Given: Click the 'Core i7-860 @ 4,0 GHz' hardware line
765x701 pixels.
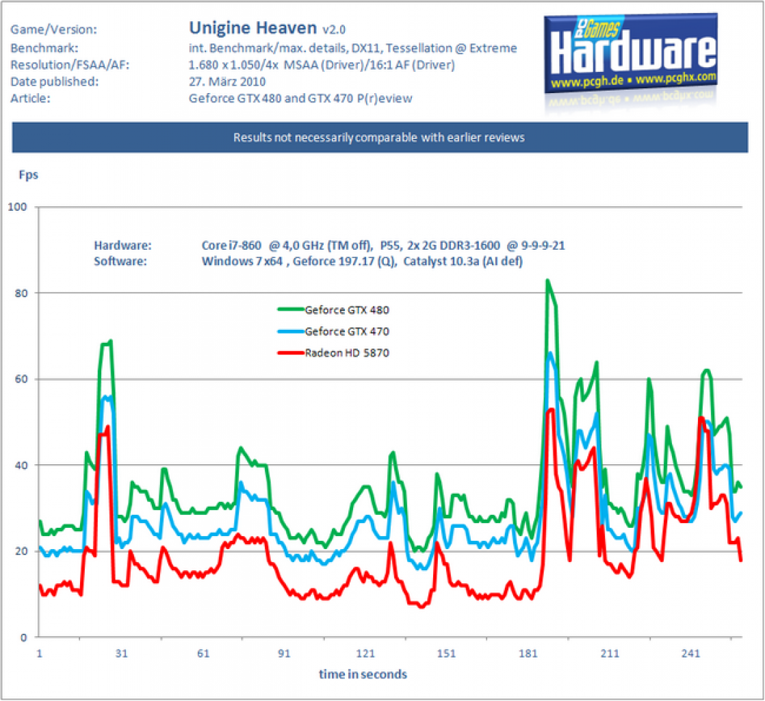Looking at the screenshot, I should pos(383,245).
